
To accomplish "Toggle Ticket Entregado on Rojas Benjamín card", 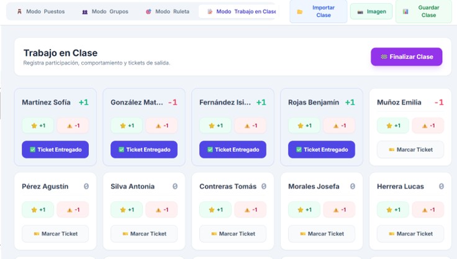I will click(x=322, y=149).
